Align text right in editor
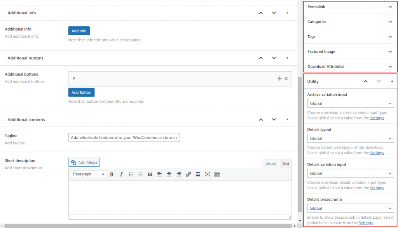 coord(179,174)
